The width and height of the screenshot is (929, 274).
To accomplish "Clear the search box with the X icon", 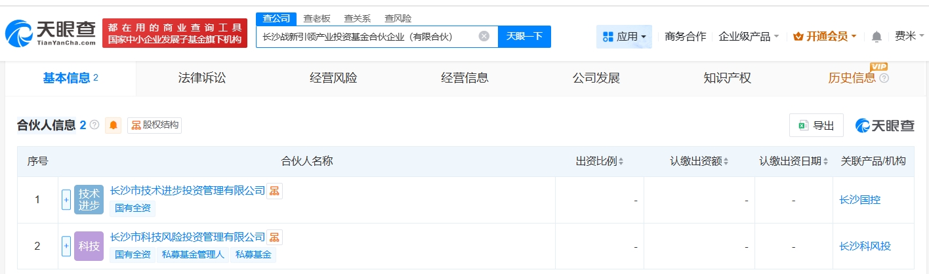I will [x=484, y=37].
